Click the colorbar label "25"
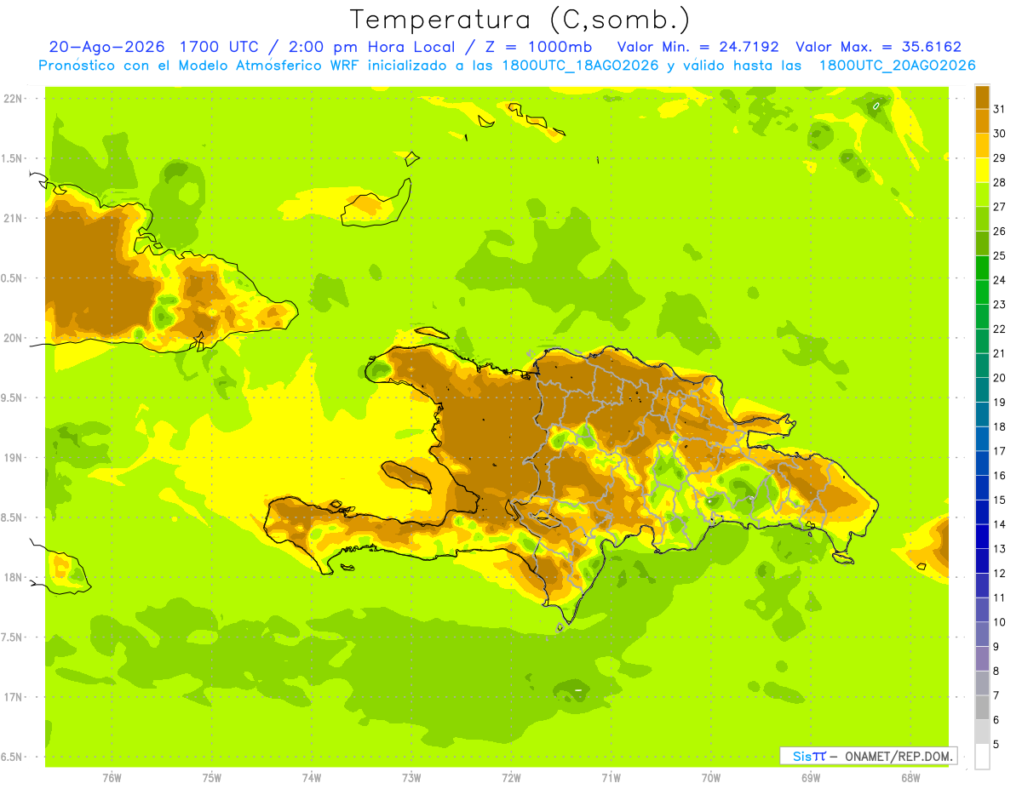The width and height of the screenshot is (1022, 789). pos(1000,255)
